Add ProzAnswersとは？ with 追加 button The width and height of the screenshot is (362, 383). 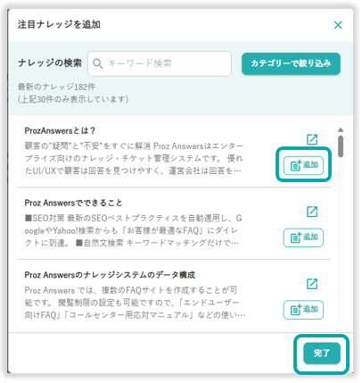coord(303,165)
